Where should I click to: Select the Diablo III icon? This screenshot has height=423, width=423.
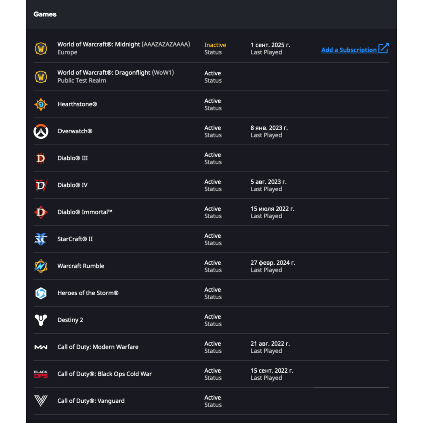[41, 158]
